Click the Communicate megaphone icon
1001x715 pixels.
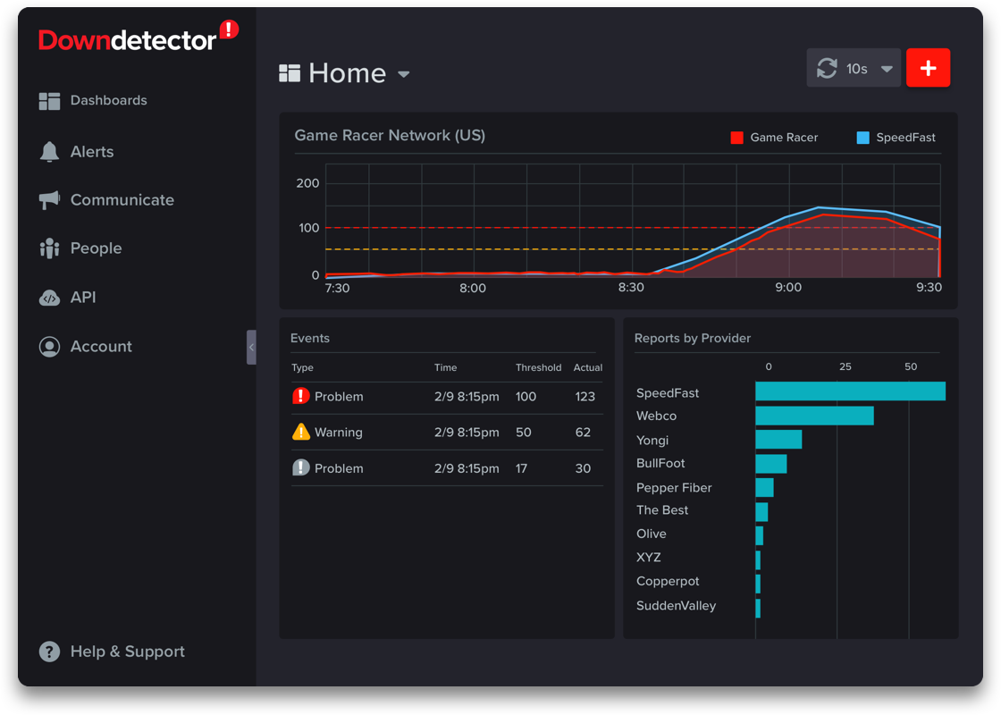coord(49,200)
